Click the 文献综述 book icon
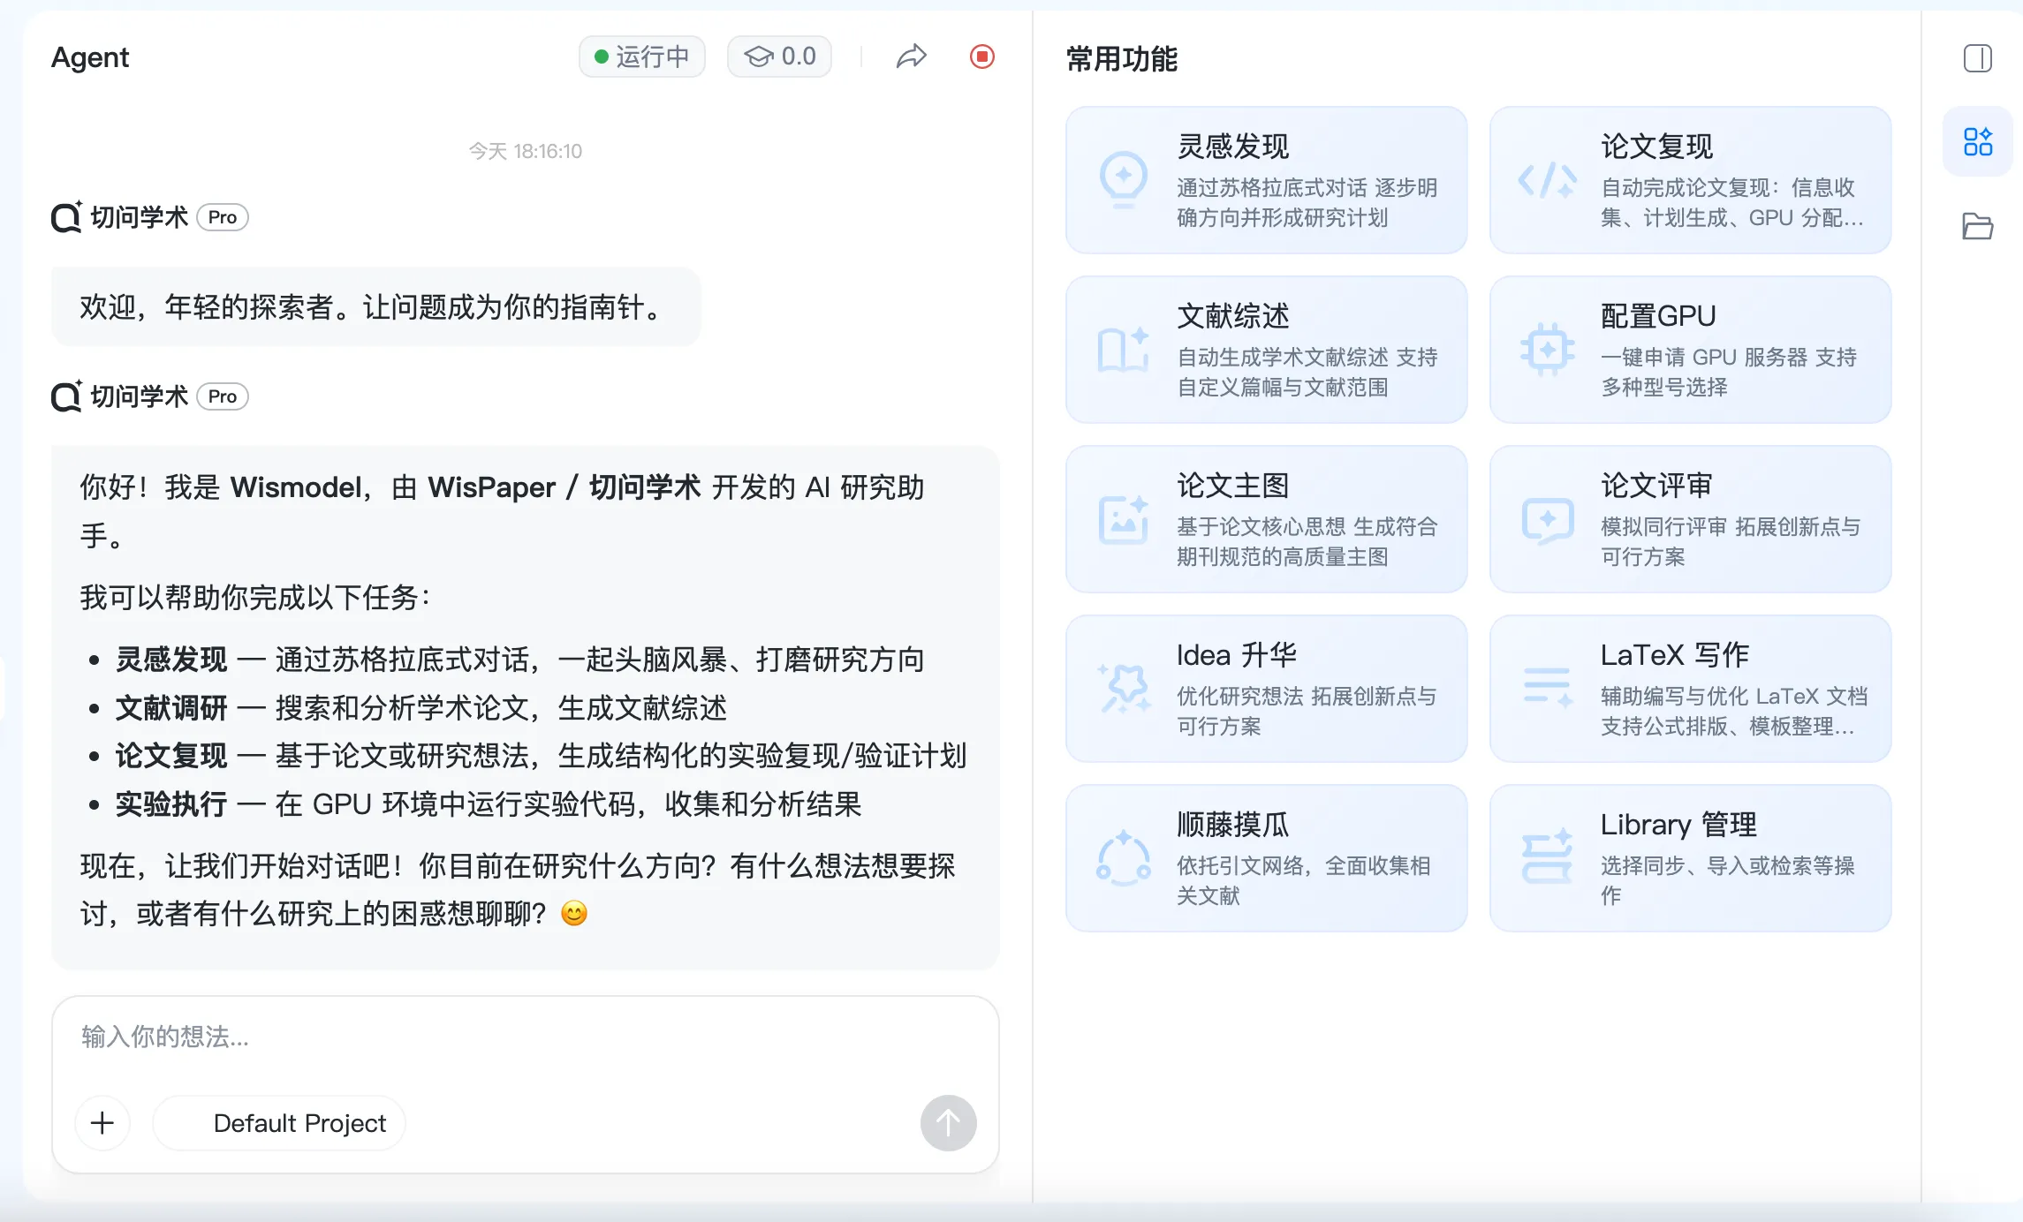Image resolution: width=2023 pixels, height=1222 pixels. point(1124,350)
